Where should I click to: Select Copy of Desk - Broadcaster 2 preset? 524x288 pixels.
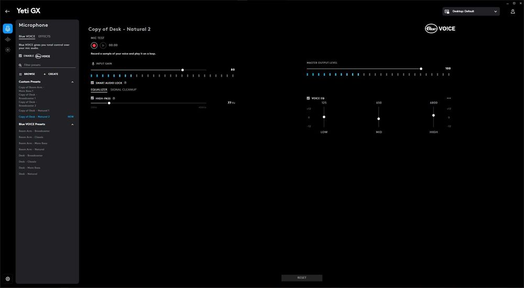28,103
